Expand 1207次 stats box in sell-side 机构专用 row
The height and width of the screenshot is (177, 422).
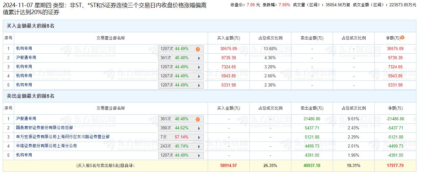(181, 155)
